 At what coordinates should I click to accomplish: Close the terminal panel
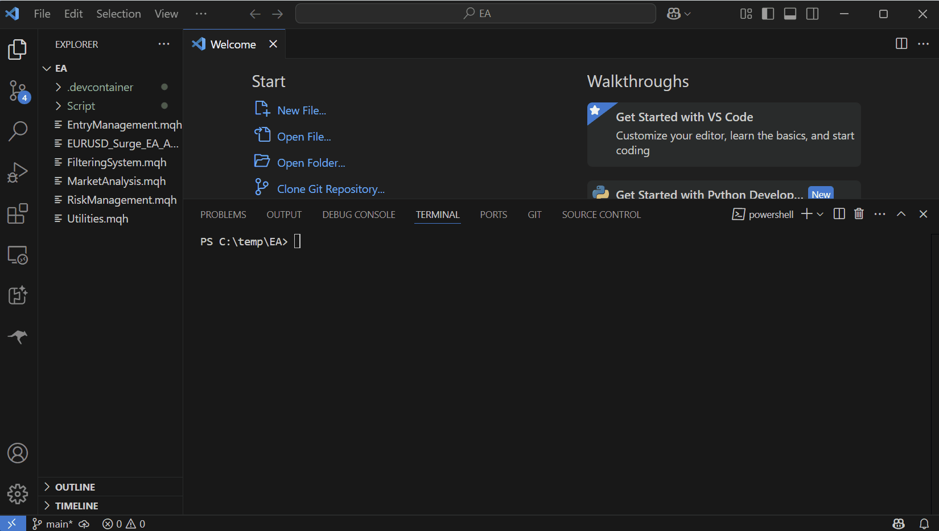[x=923, y=214]
